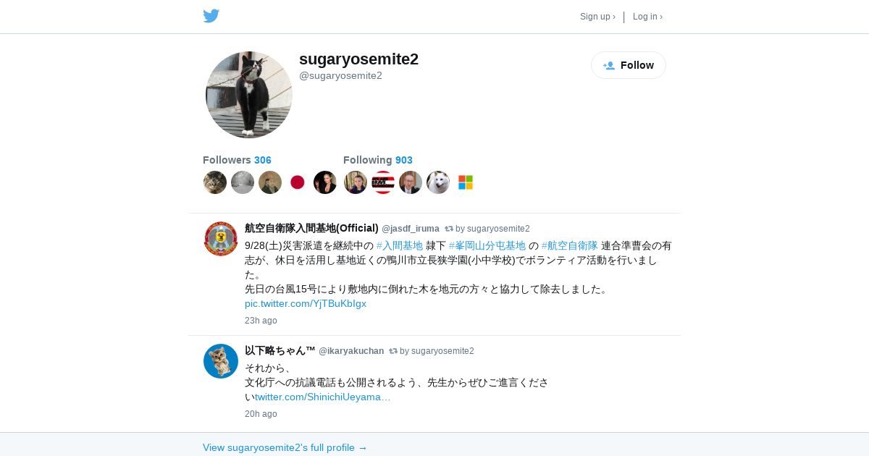Image resolution: width=869 pixels, height=456 pixels.
Task: Click the retweet icon beside @jasdf_iruma
Action: (449, 229)
